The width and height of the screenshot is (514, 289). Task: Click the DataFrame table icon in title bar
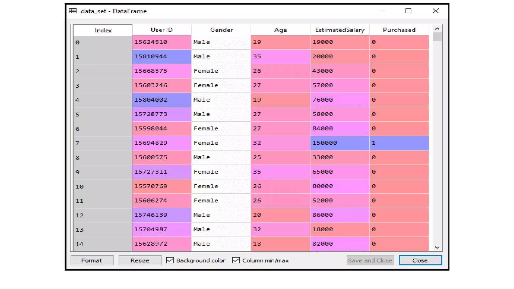click(73, 11)
